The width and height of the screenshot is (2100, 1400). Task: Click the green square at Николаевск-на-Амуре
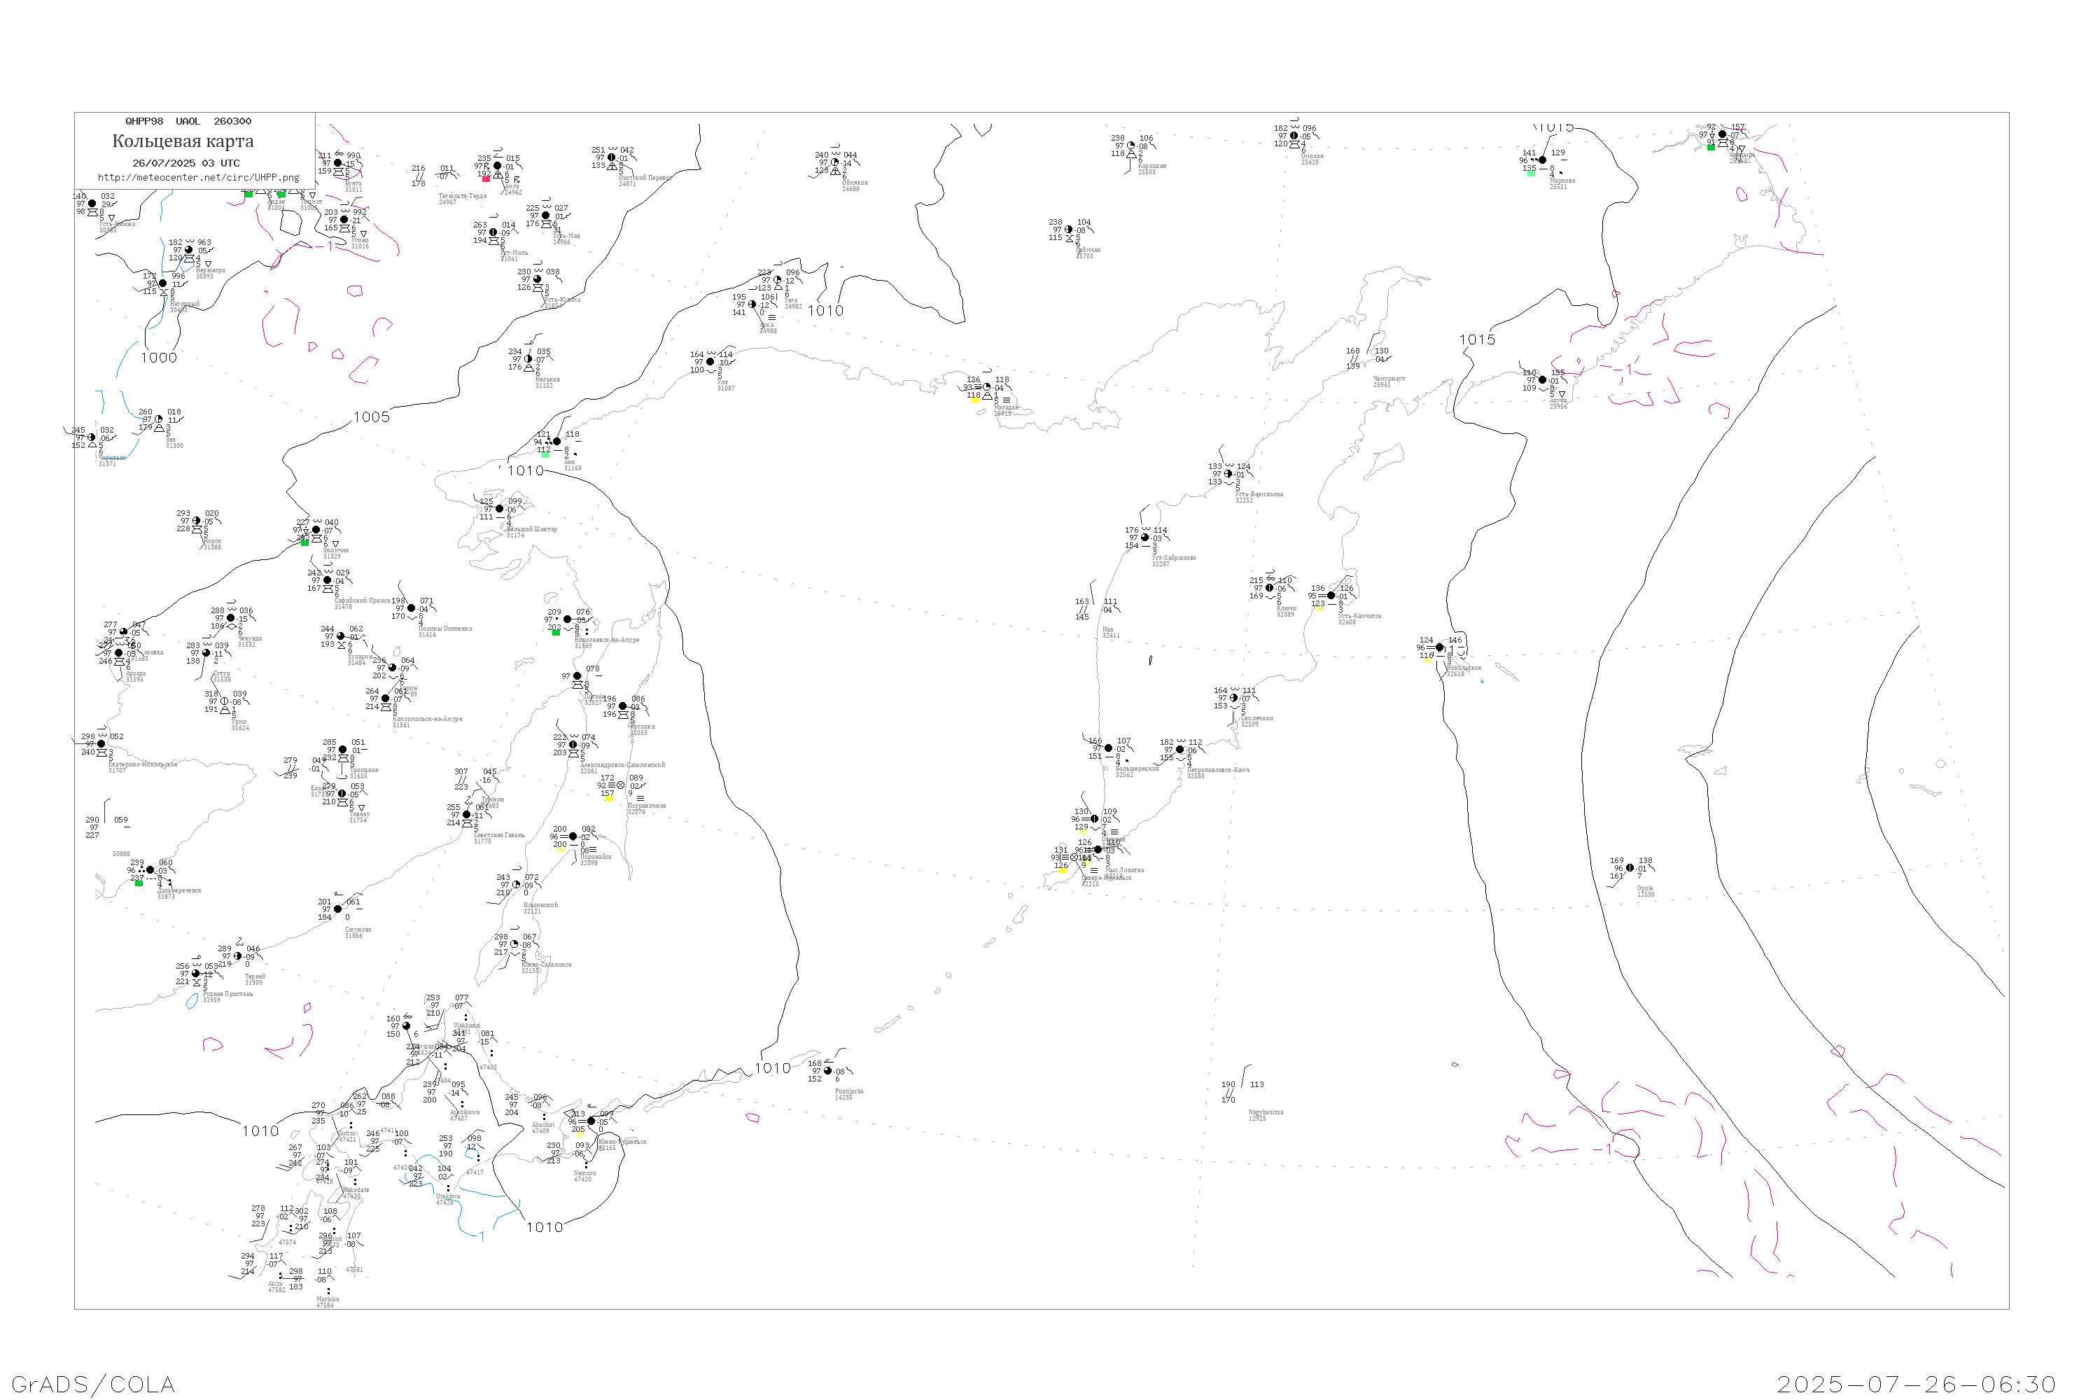(556, 633)
